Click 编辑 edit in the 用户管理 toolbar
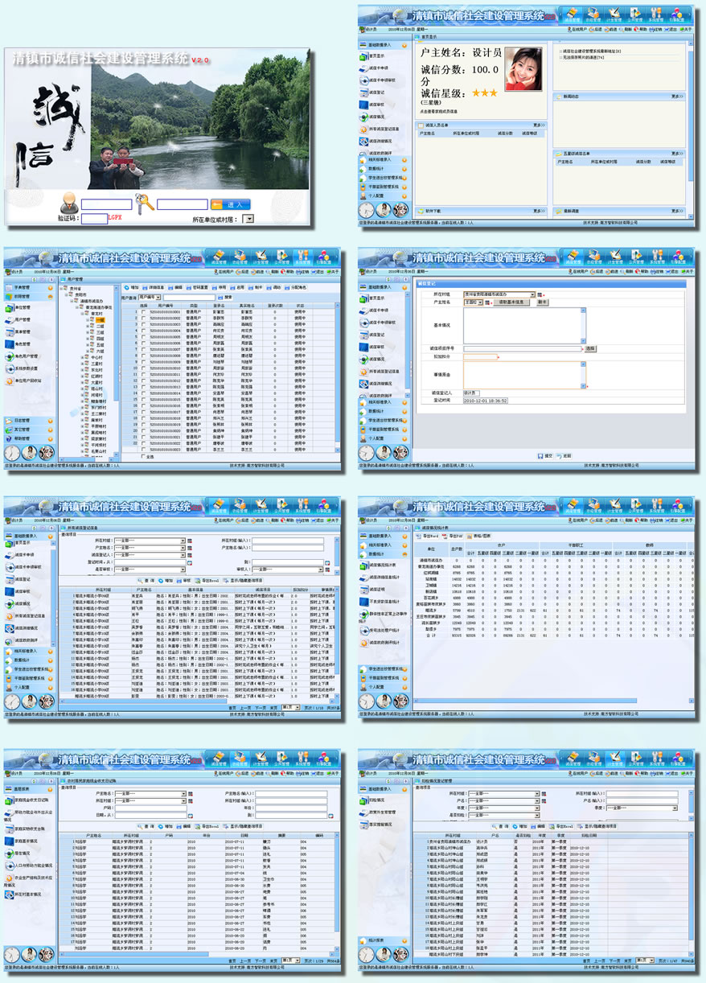Viewport: 706px width, 983px height. (x=175, y=287)
